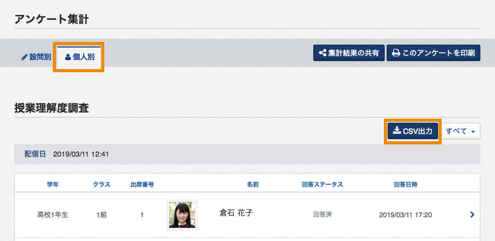Sort by 名前 column header
This screenshot has width=495, height=241.
[x=252, y=185]
